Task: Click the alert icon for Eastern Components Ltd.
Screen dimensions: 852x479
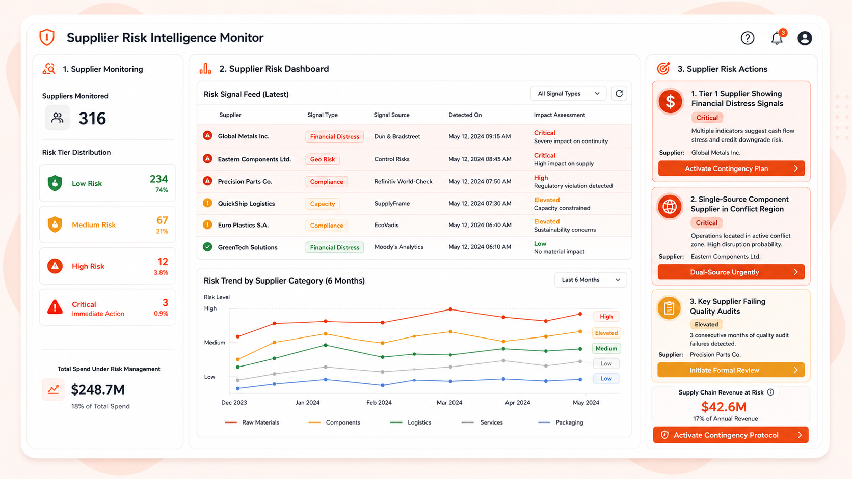Action: pos(207,159)
